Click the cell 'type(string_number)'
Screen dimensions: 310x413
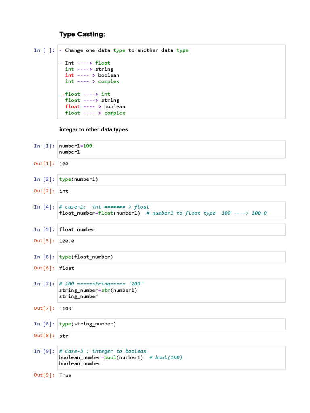pyautogui.click(x=171, y=324)
